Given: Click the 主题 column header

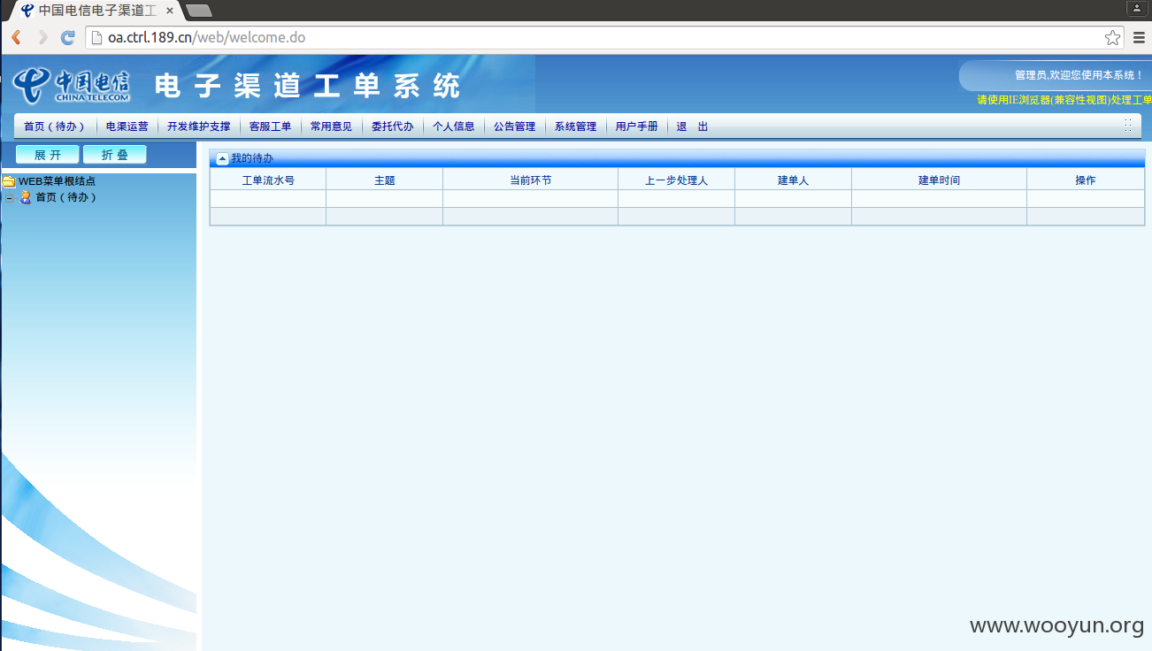Looking at the screenshot, I should point(385,180).
